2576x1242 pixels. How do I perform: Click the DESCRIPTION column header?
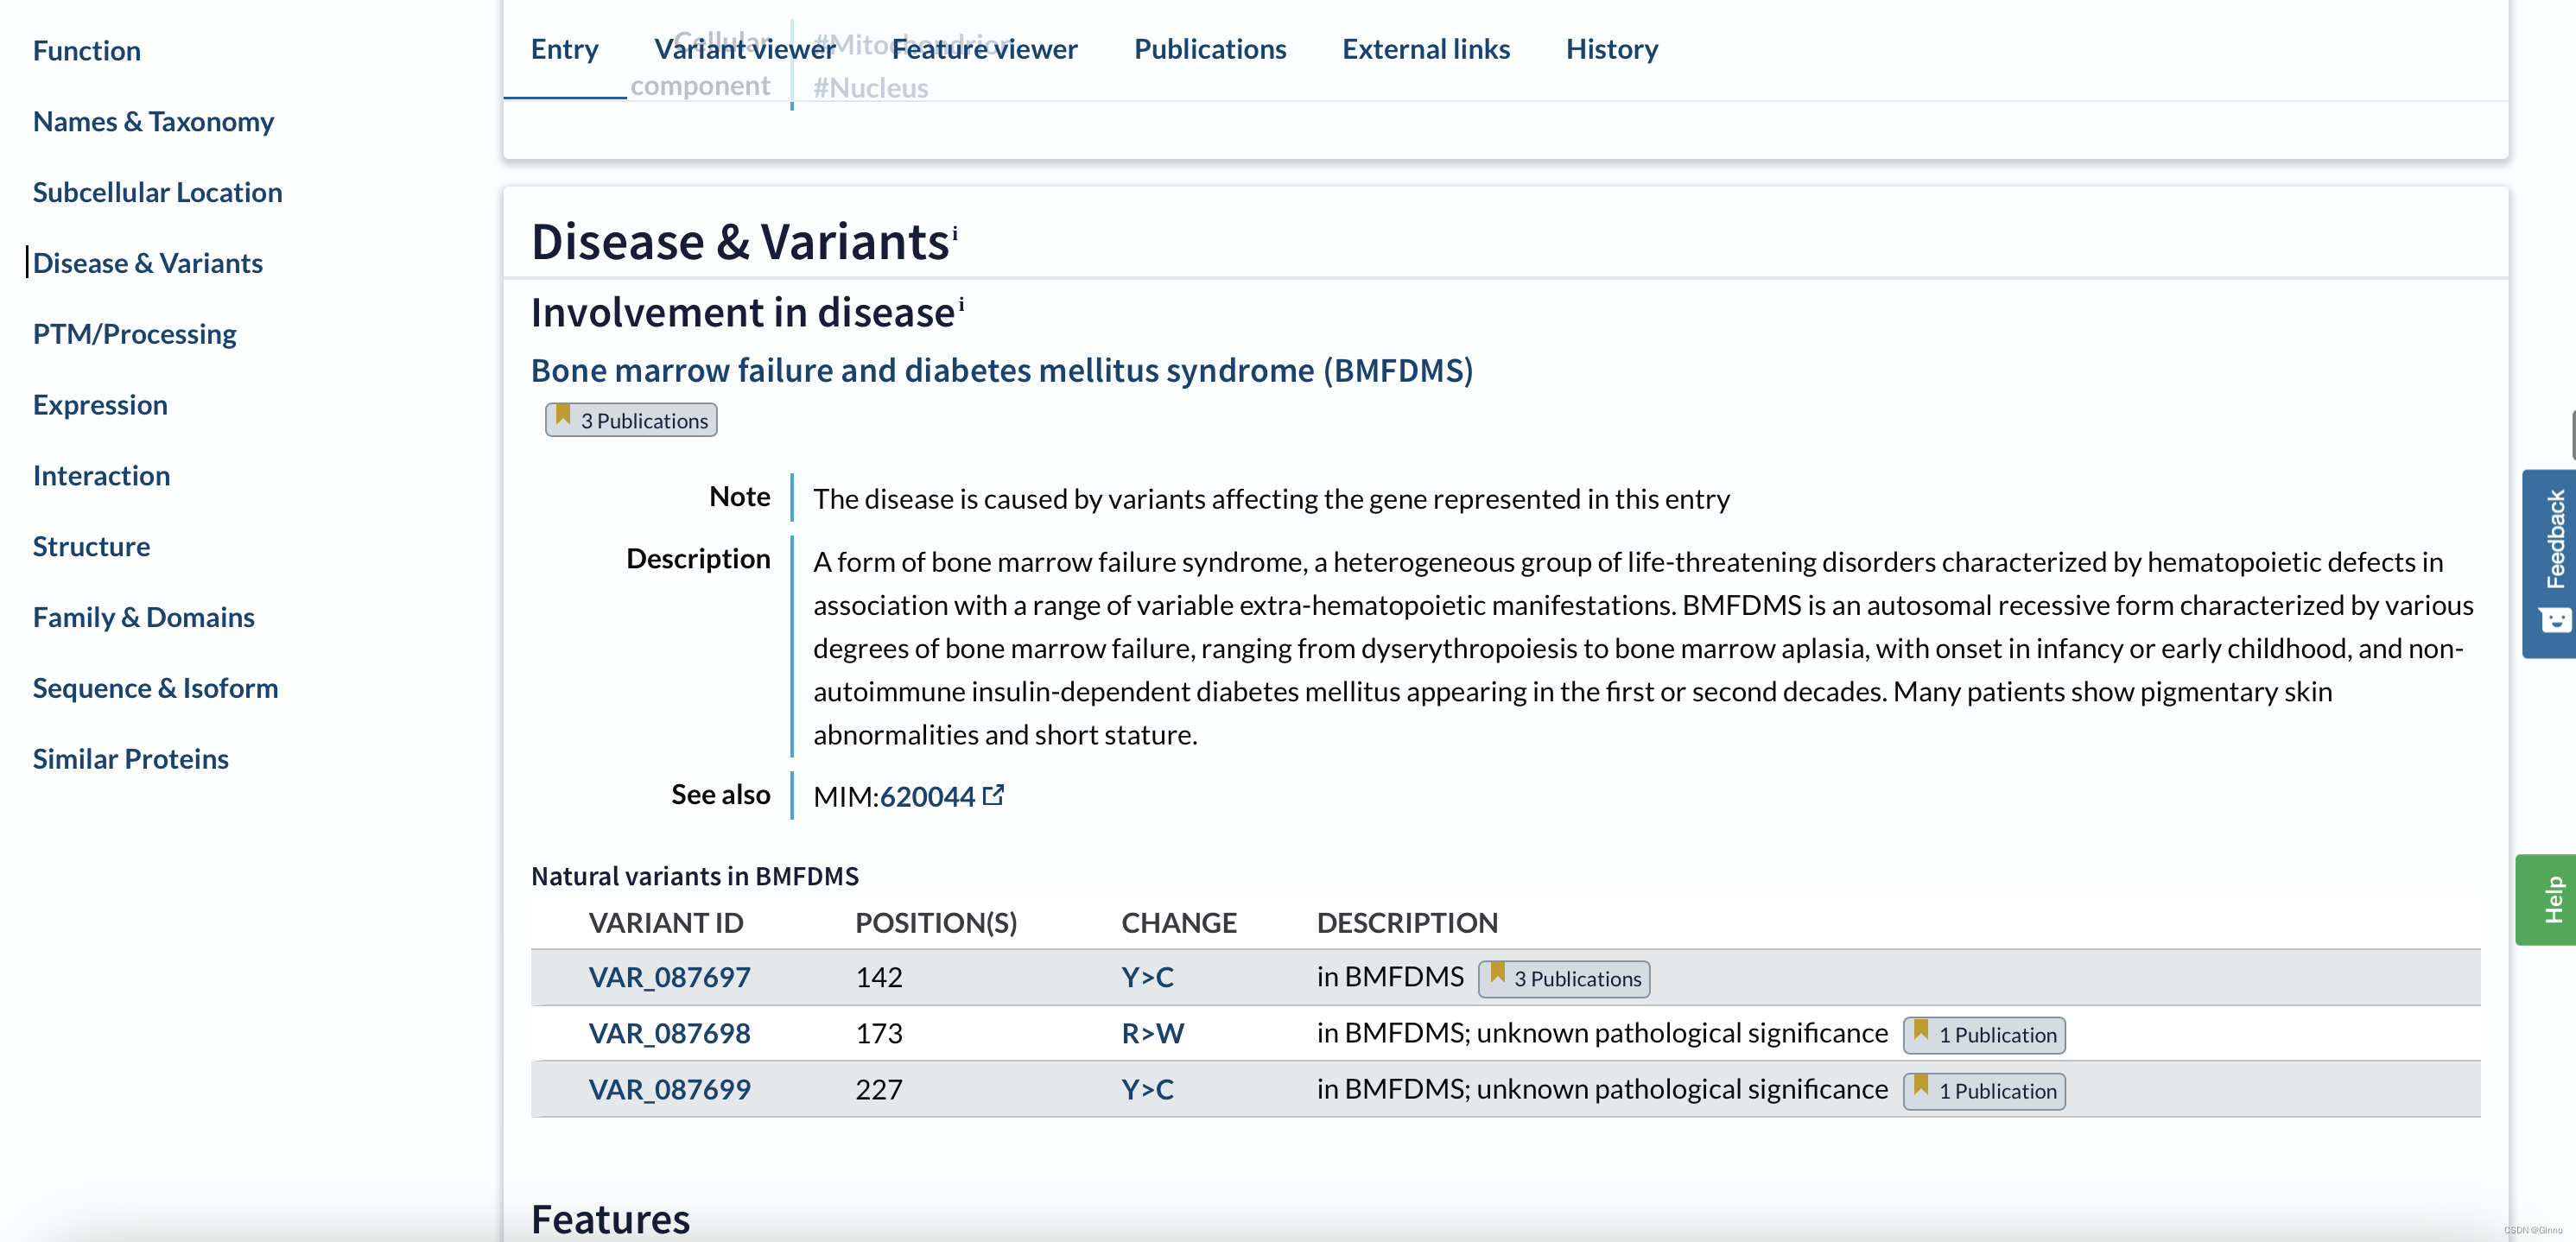1407,922
